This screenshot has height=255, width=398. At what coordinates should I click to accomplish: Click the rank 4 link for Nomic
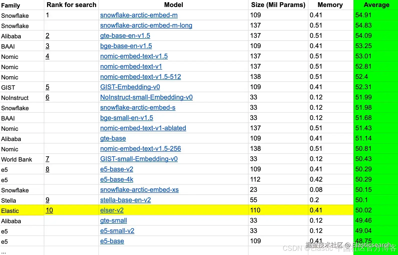[x=48, y=56]
